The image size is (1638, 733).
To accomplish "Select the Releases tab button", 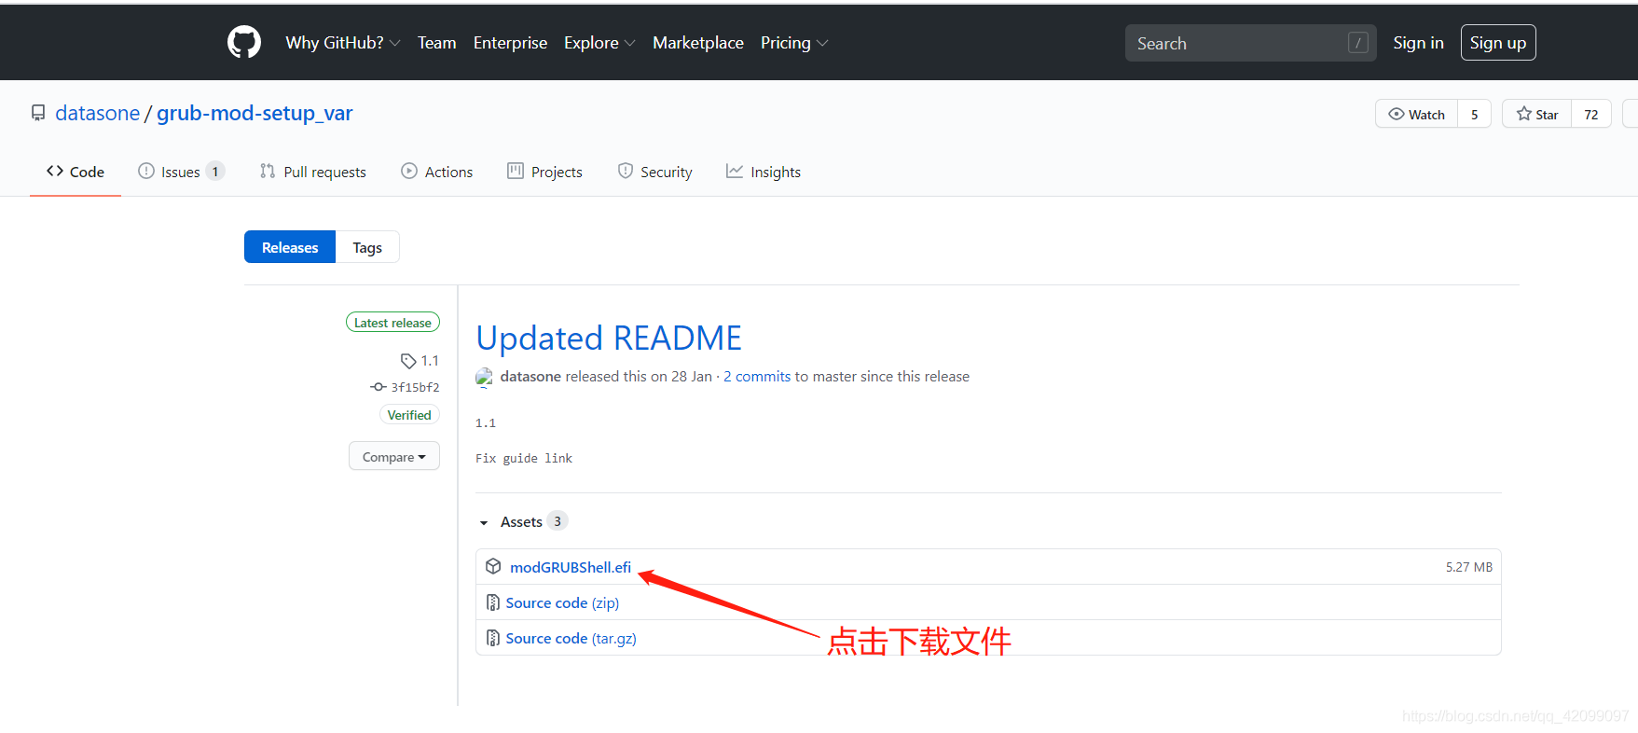I will (290, 247).
